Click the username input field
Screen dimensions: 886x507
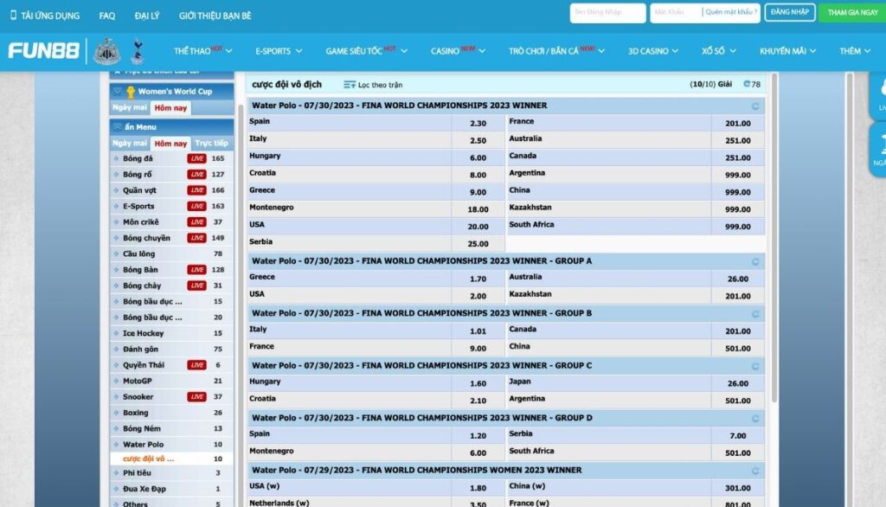point(607,12)
